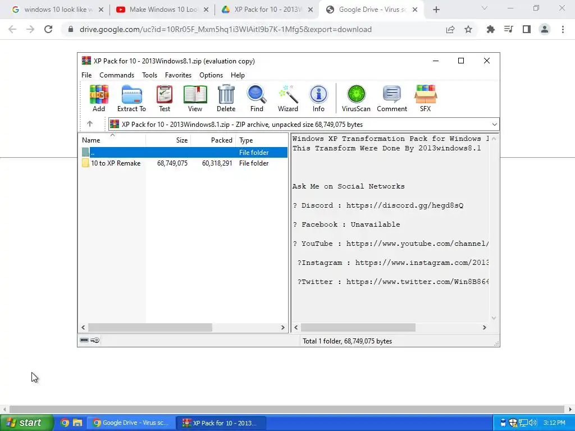Click 'Total 1 folder, 68,749,075 bytes' status text

tap(347, 341)
